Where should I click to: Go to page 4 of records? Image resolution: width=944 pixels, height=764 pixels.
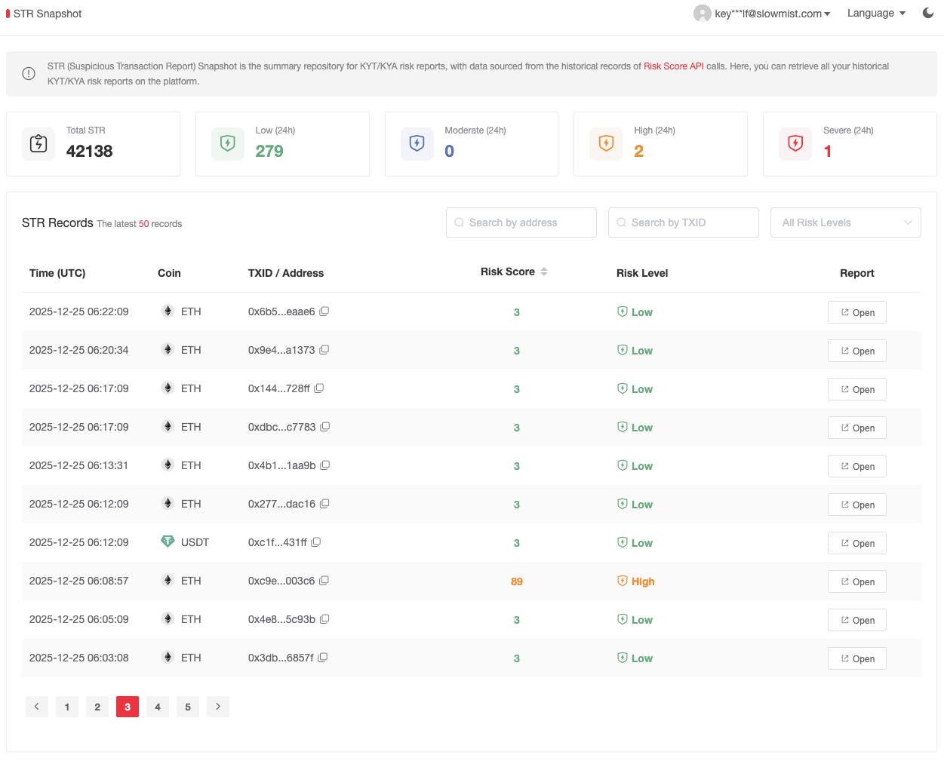point(158,707)
